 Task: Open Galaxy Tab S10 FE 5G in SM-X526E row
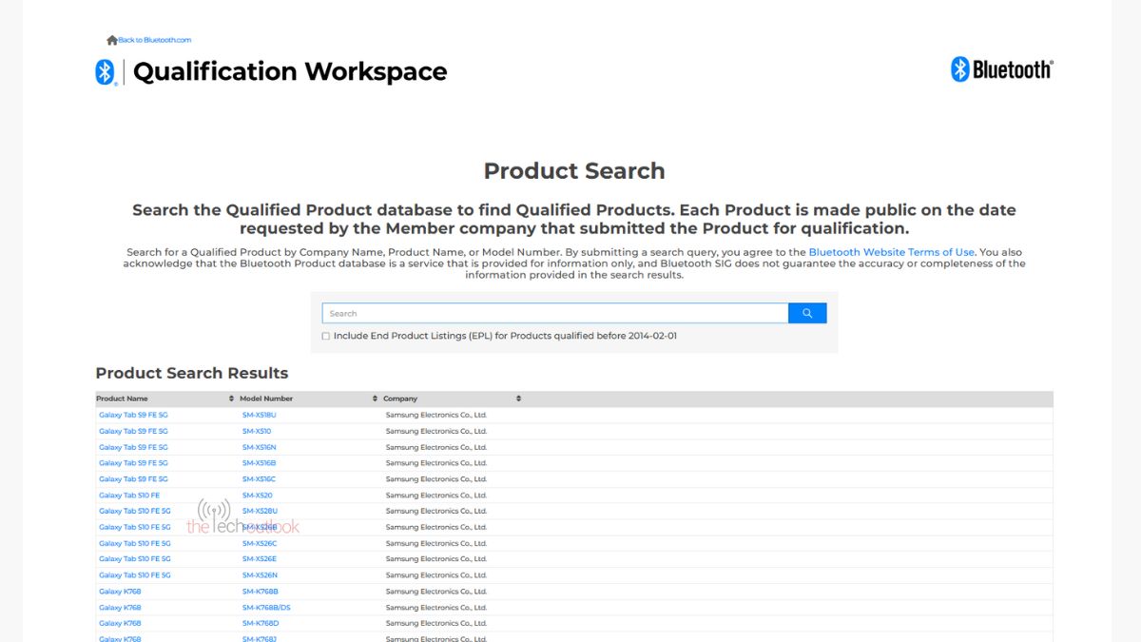click(135, 559)
